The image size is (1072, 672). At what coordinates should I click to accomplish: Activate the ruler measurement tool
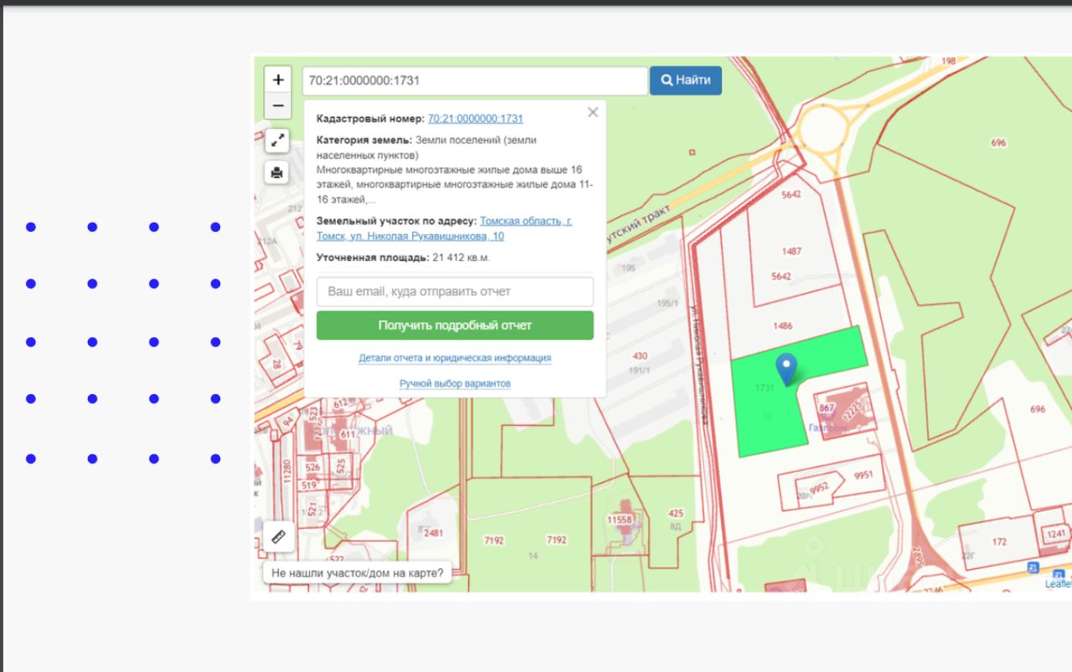pyautogui.click(x=278, y=536)
